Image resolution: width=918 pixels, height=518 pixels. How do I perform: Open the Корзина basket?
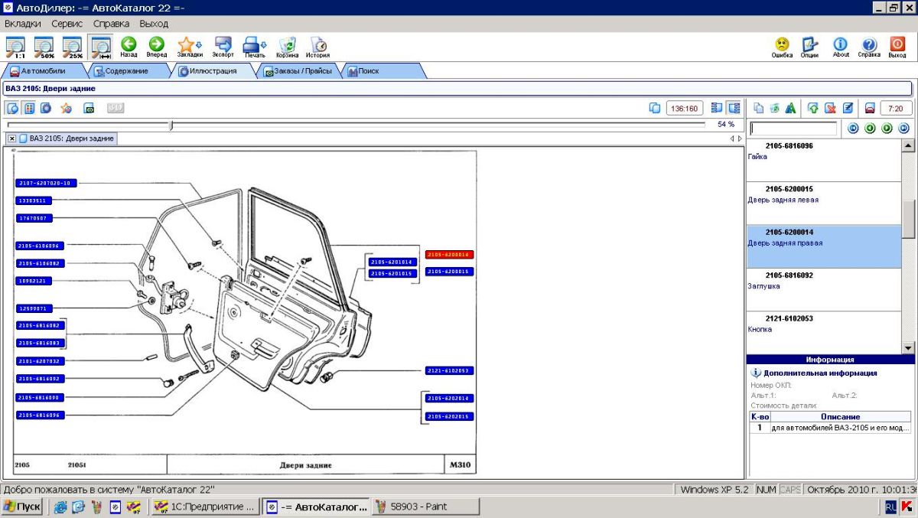click(x=288, y=47)
